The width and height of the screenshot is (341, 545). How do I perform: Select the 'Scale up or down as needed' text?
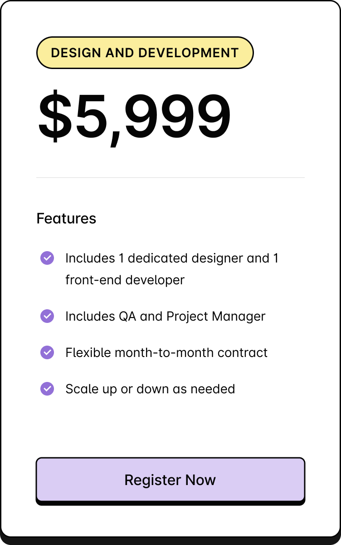point(150,389)
